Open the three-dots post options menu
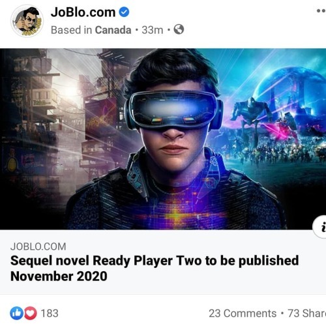Screen dimensions: 326x326 [321, 10]
